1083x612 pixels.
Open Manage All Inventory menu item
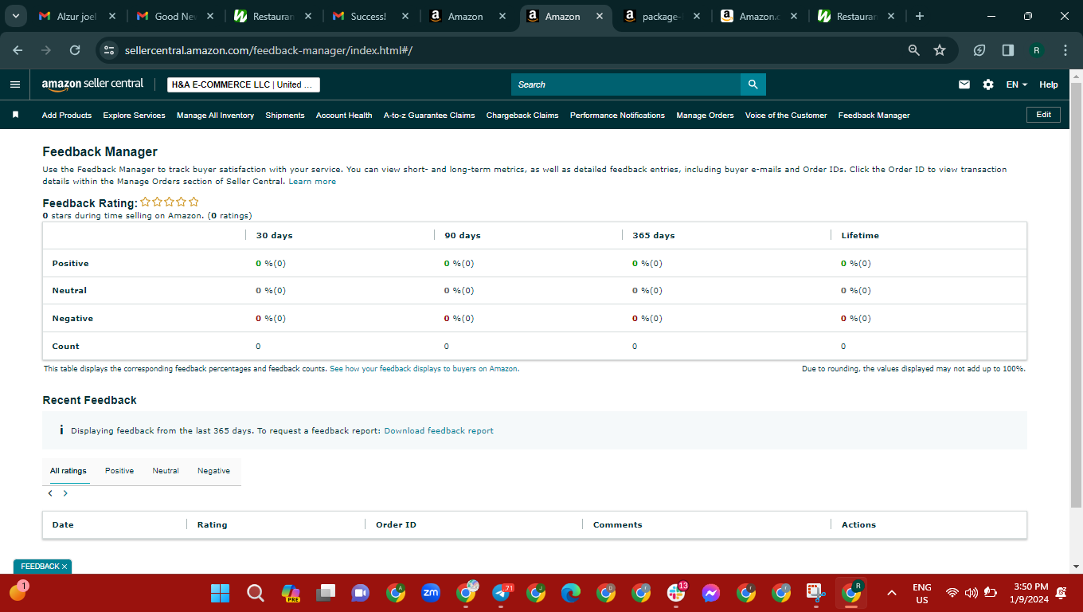click(x=215, y=116)
